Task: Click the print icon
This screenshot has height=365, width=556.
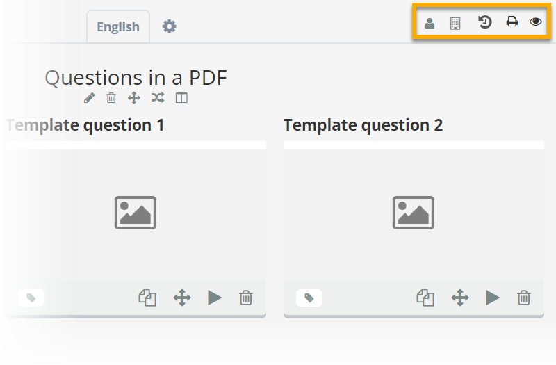Action: [x=512, y=22]
